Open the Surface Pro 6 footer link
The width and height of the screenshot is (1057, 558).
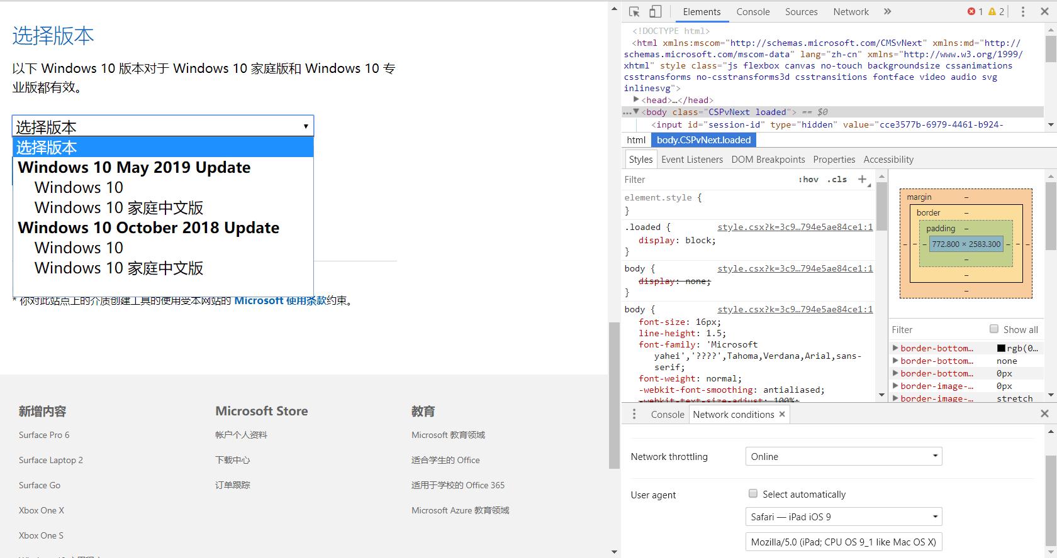pyautogui.click(x=44, y=435)
